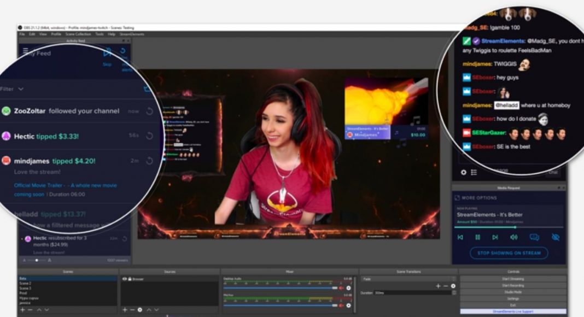
Task: Open the Tools menu
Action: coord(100,34)
